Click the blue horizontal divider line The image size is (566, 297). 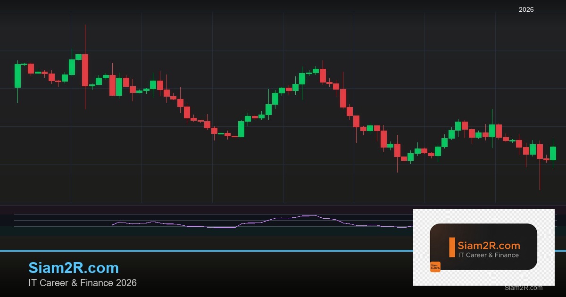point(189,251)
